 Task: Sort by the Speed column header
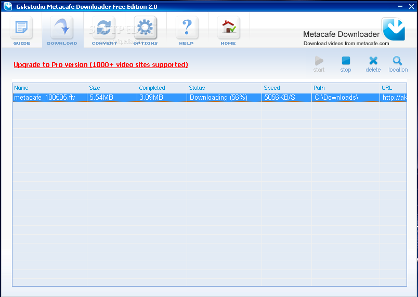click(x=286, y=88)
